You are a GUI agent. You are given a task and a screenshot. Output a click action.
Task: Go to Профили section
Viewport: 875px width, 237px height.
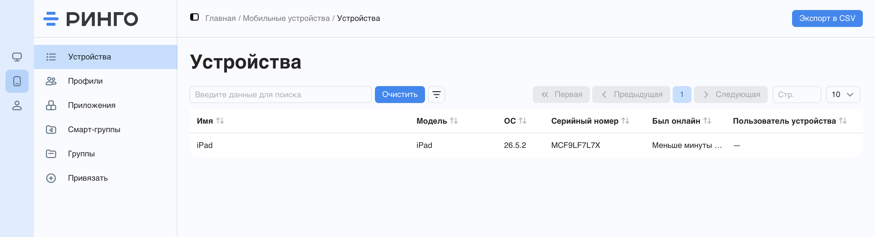click(x=106, y=81)
